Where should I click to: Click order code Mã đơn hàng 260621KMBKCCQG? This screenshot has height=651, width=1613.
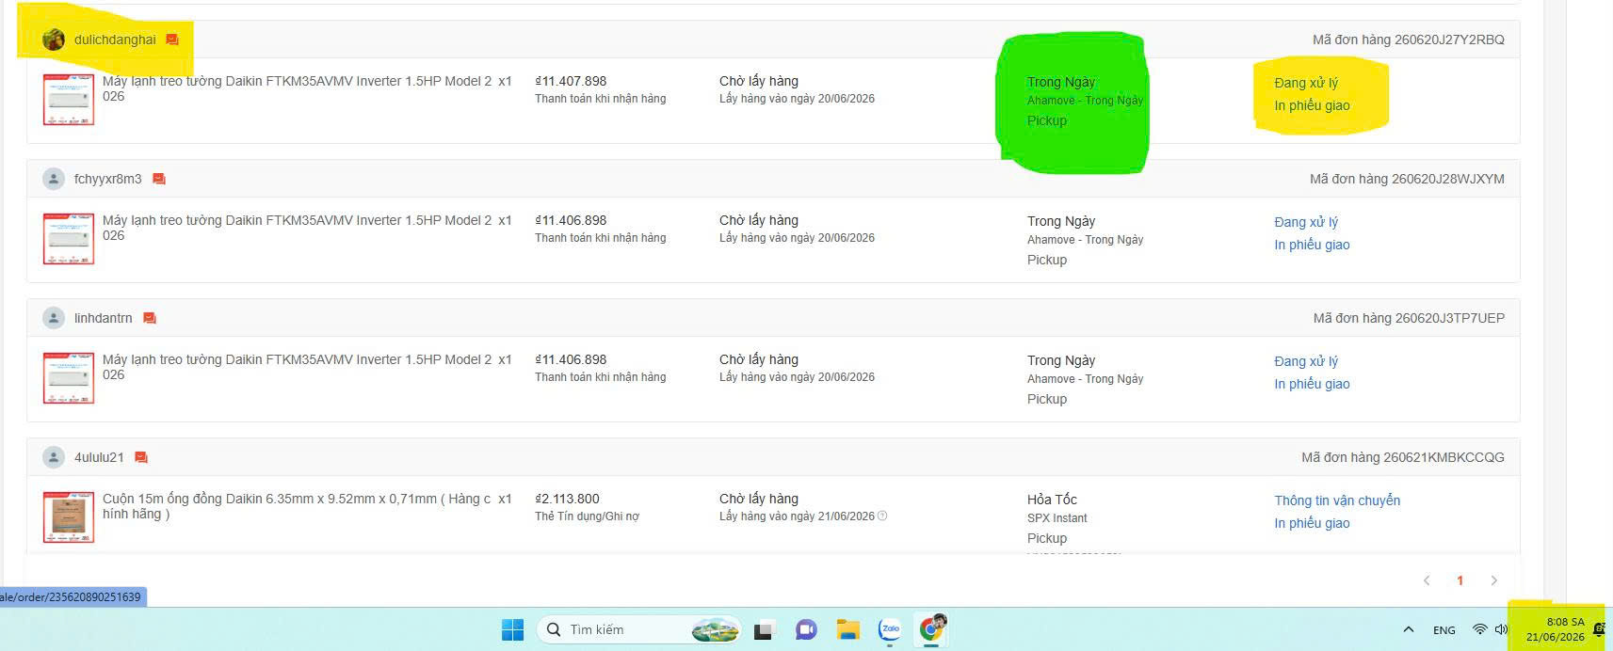[x=1403, y=457]
